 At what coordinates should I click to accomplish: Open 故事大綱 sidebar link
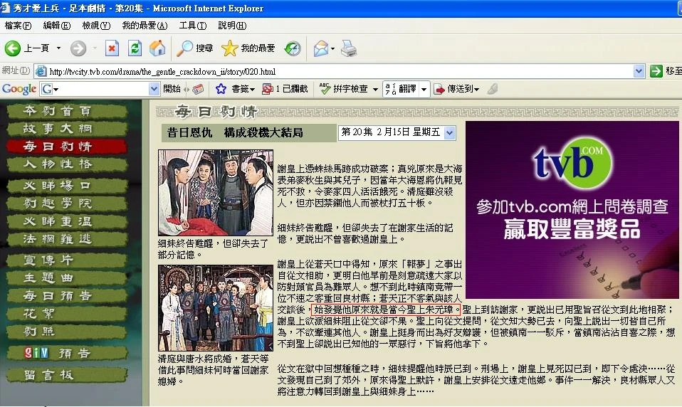click(x=67, y=129)
